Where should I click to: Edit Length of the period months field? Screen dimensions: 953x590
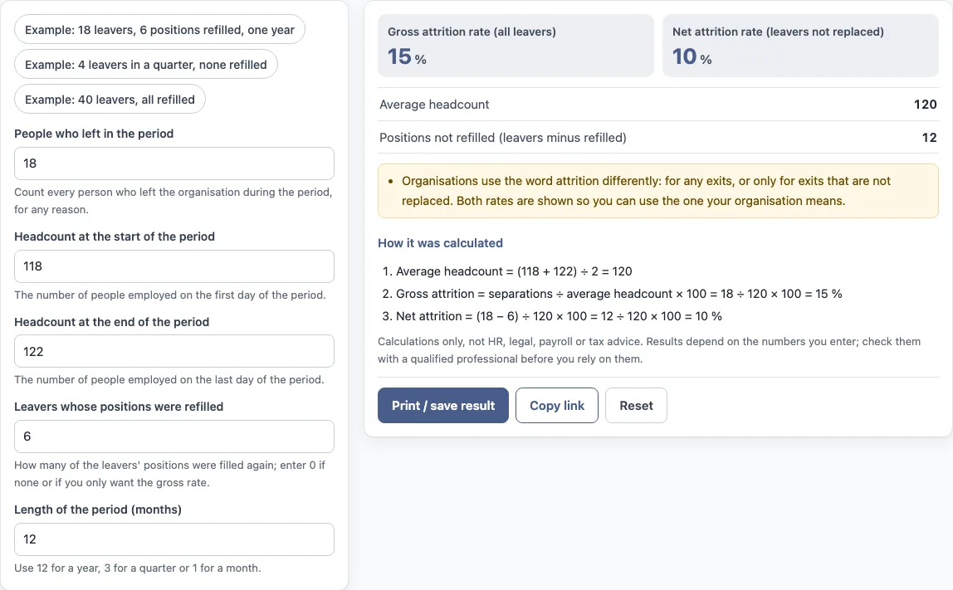(x=174, y=539)
